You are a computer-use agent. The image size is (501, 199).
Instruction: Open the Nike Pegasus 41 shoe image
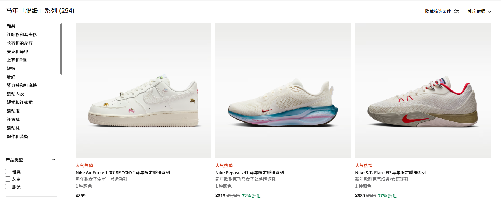point(283,90)
